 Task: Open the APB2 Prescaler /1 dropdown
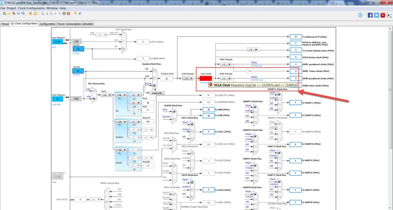[x=225, y=79]
